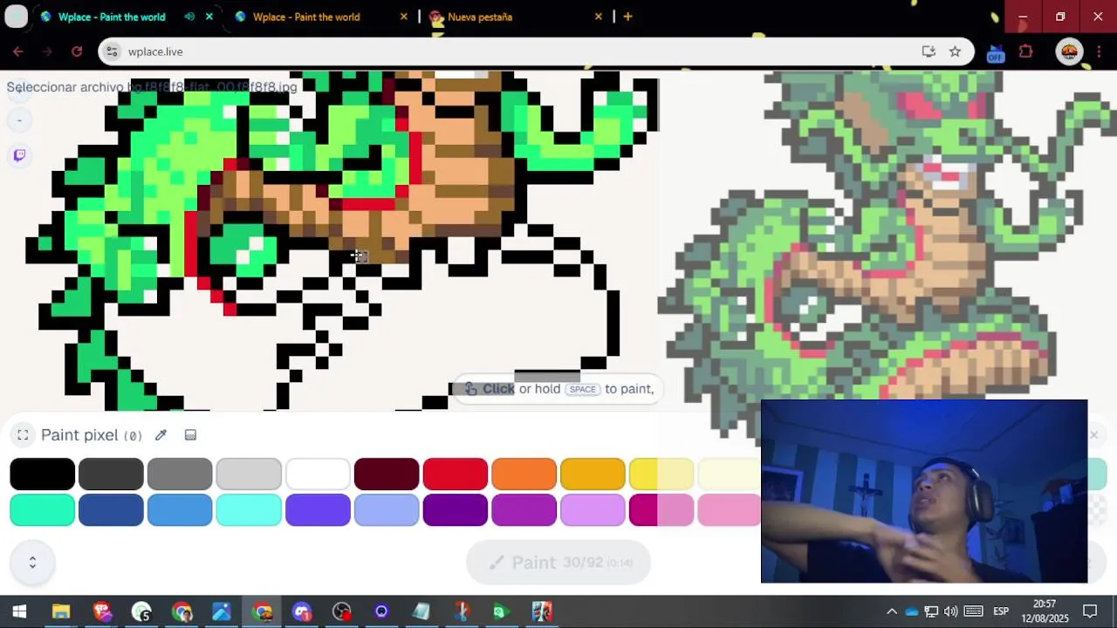Select the dark purple color swatch
This screenshot has height=628, width=1117.
pos(456,510)
